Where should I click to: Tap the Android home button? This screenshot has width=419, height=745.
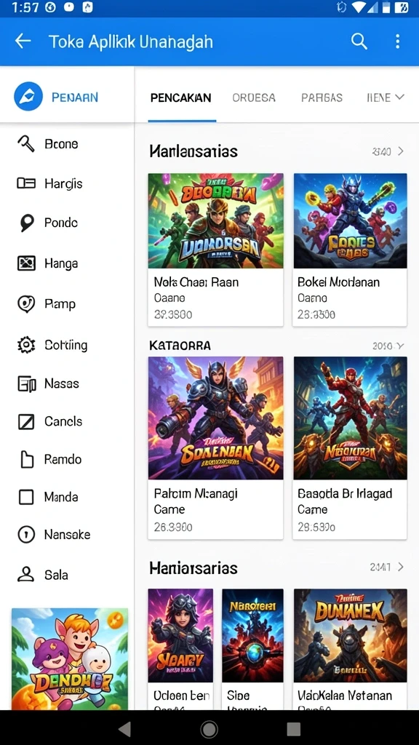pos(209,728)
